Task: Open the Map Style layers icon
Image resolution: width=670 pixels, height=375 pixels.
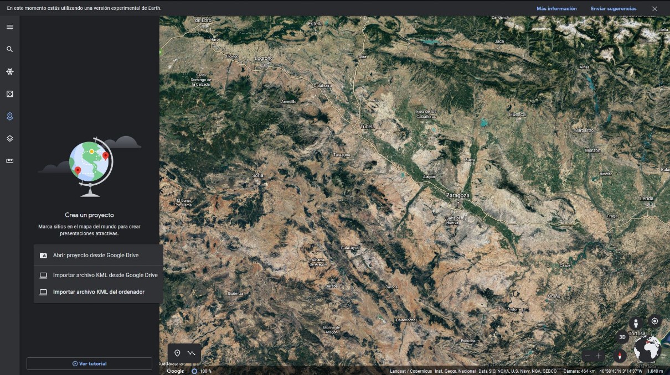Action: pyautogui.click(x=9, y=138)
